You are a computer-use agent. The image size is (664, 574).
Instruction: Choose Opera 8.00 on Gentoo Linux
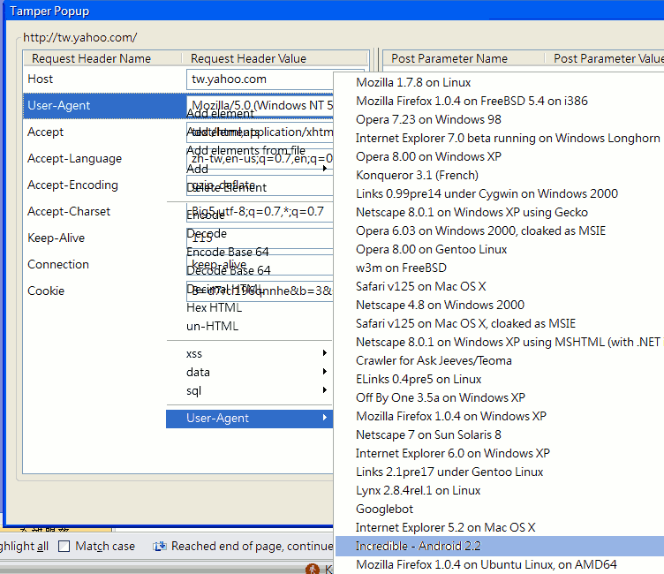431,250
